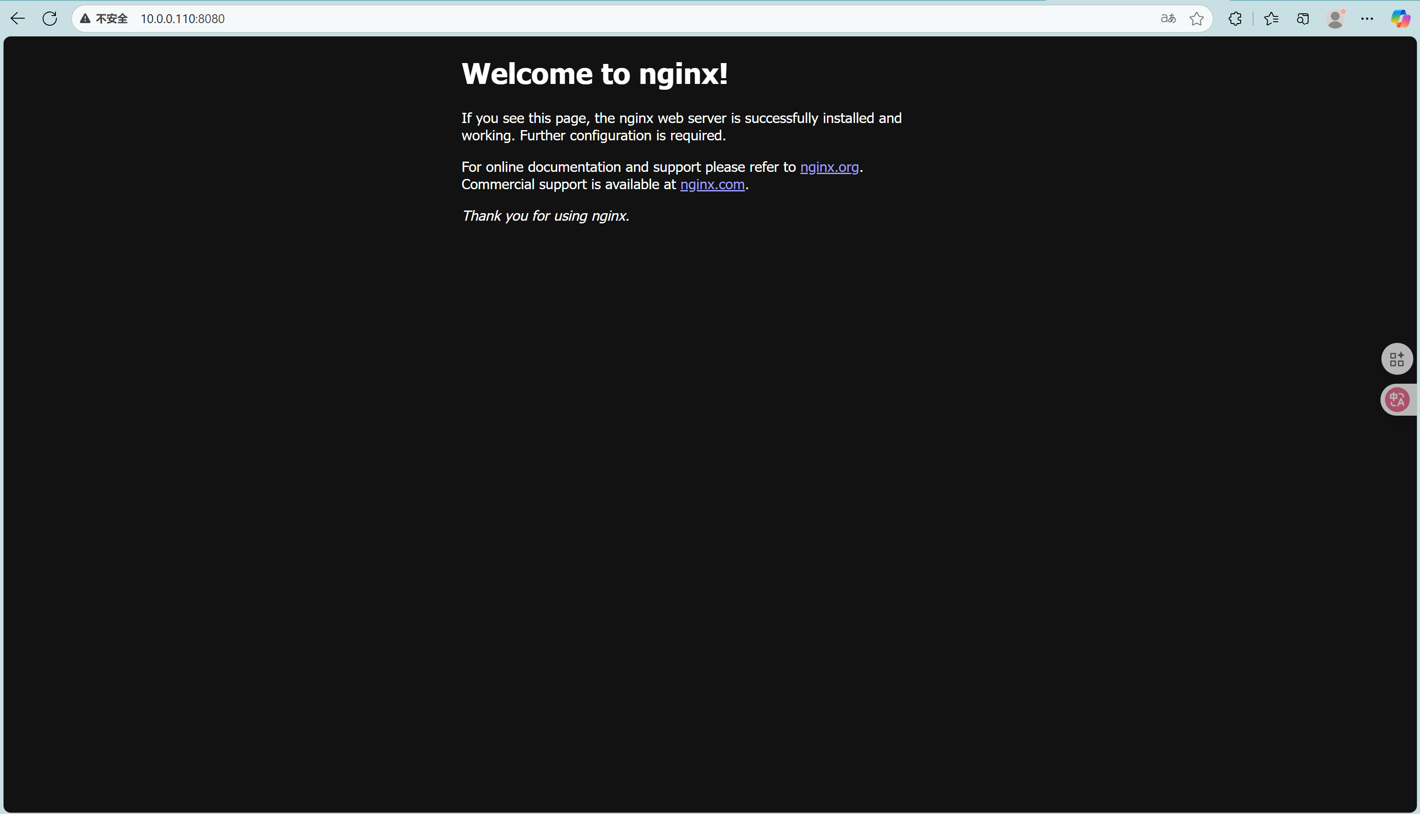Open the collections icon in the toolbar

(x=1303, y=19)
